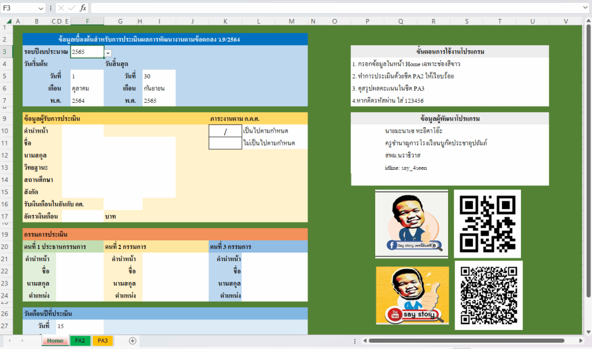Select row 10 header

[5, 131]
